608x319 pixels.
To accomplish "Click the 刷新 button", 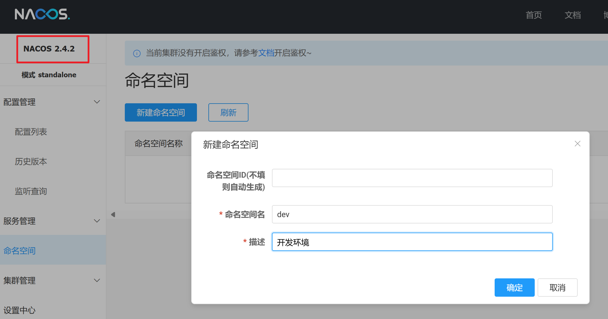I will click(x=228, y=112).
